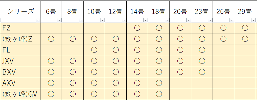257x100 pixels.
Task: Expand the 12畳 filter arrow
Action: (x=124, y=20)
